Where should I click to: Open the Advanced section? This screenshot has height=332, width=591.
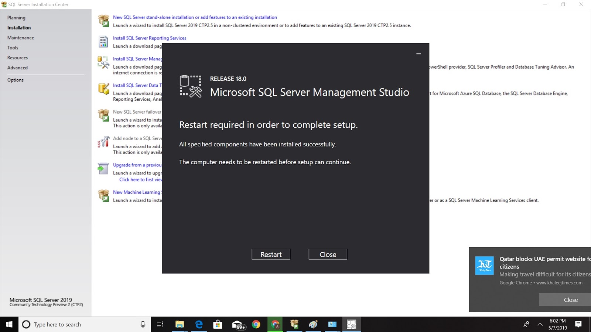[x=17, y=68]
